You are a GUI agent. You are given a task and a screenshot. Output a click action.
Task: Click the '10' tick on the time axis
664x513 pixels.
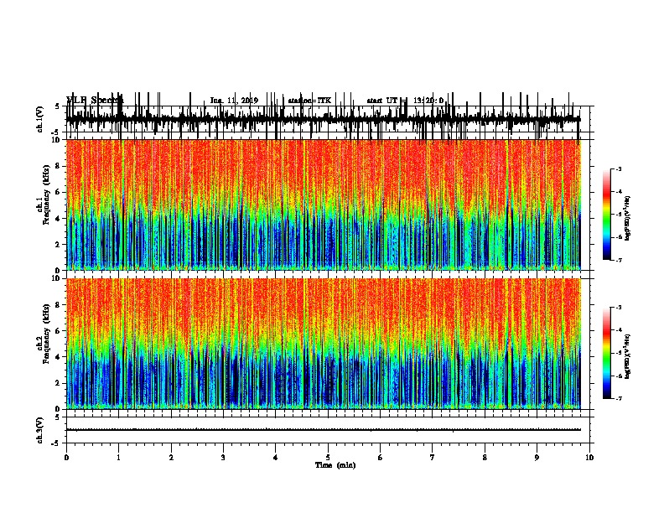(x=589, y=458)
